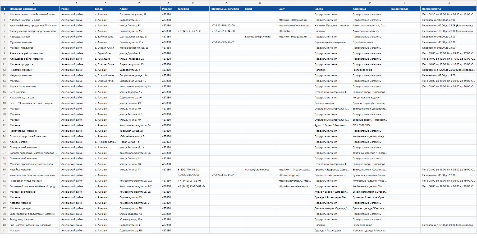This screenshot has width=477, height=238.
Task: Select column E via its letter header
Action: pyautogui.click(x=168, y=3)
